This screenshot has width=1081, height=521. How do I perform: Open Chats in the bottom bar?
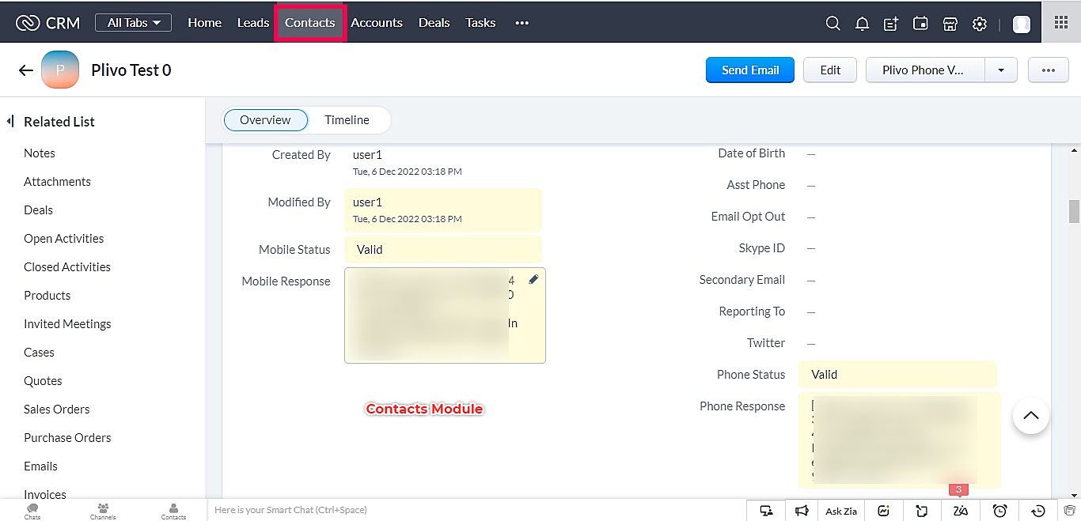pyautogui.click(x=32, y=511)
